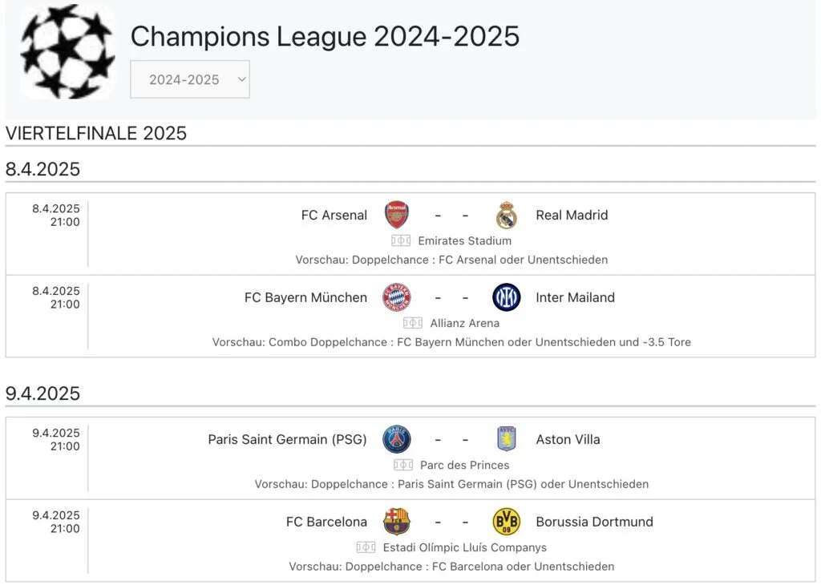The image size is (821, 585).
Task: Click the Champions League logo
Action: tap(68, 51)
